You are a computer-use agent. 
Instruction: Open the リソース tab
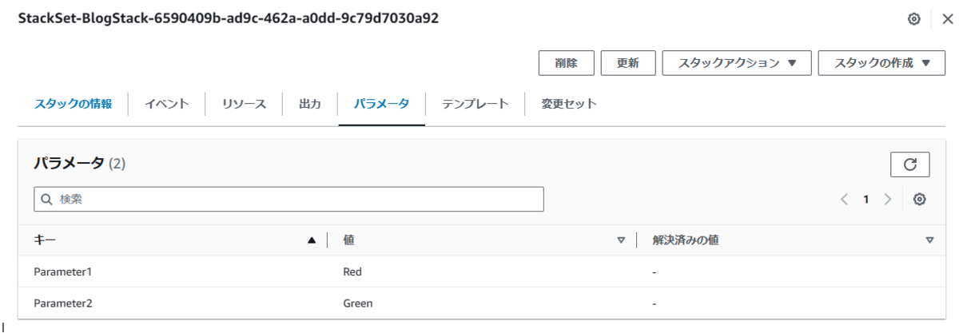click(x=244, y=104)
